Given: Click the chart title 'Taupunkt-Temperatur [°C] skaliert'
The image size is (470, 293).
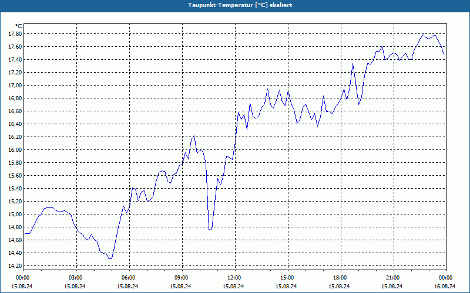Looking at the screenshot, I should pyautogui.click(x=240, y=5).
